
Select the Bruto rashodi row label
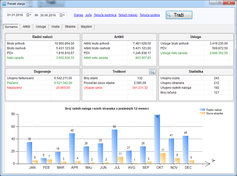pyautogui.click(x=16, y=48)
